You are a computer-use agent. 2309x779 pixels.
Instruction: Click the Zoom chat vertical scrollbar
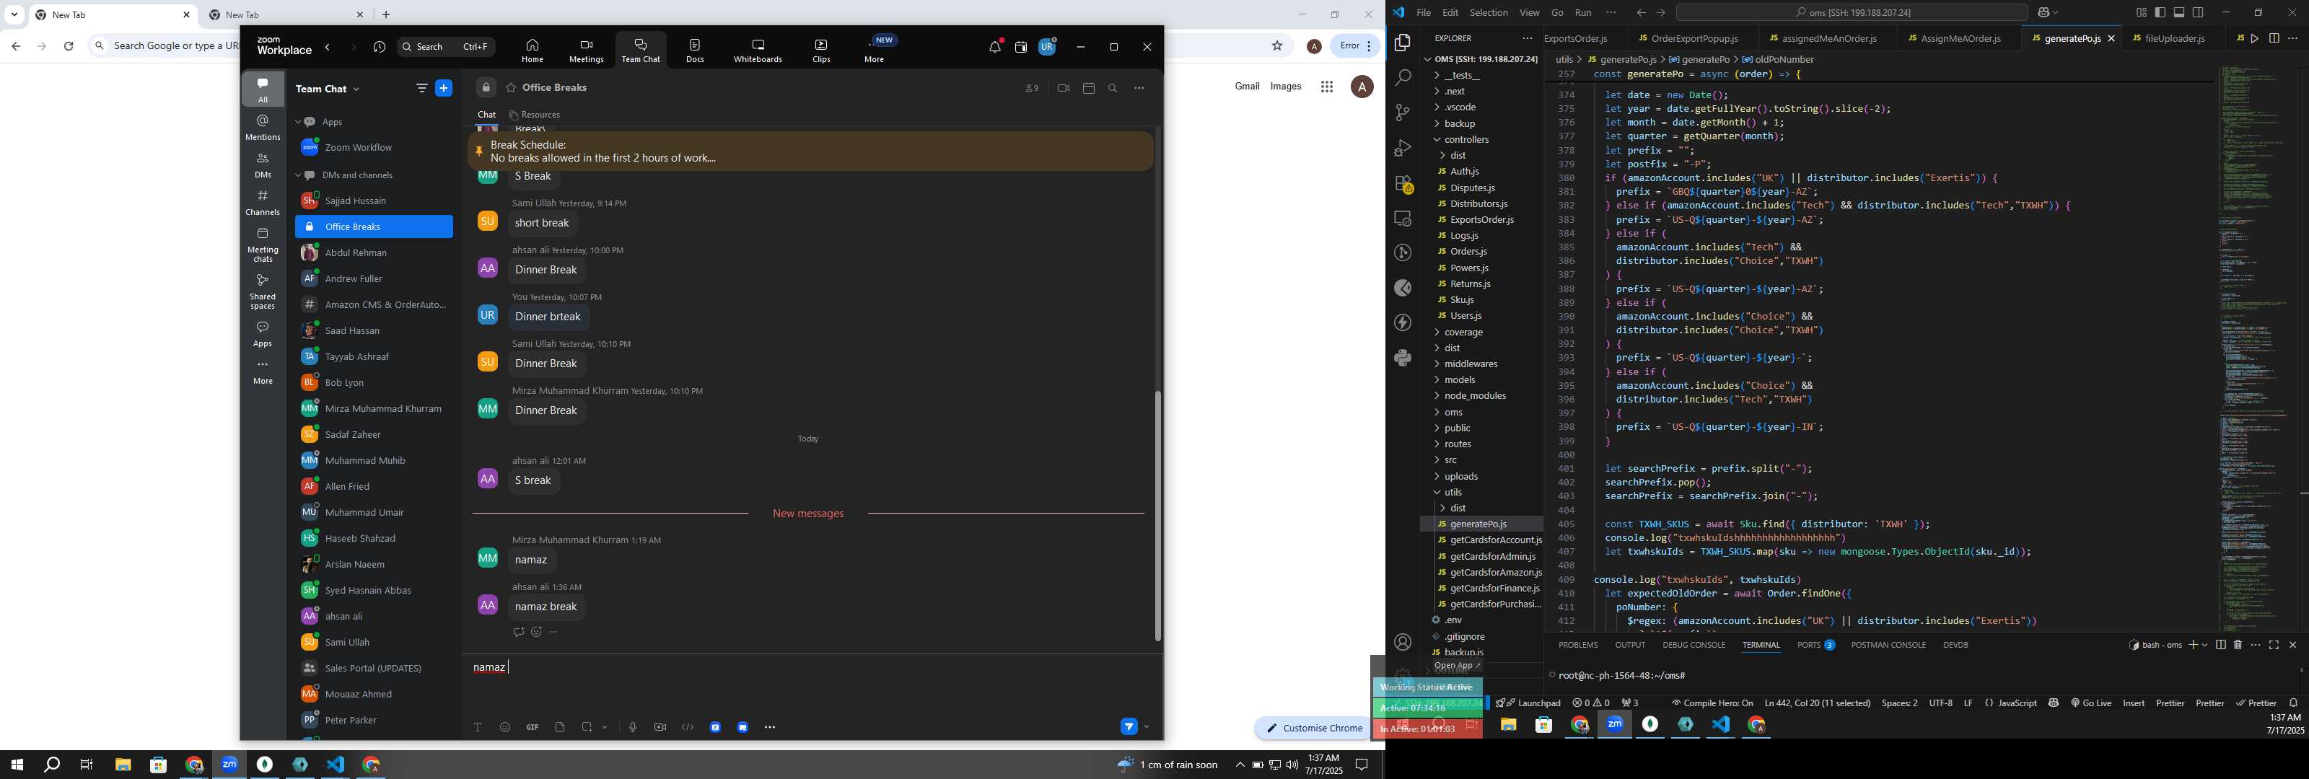coord(1157,516)
